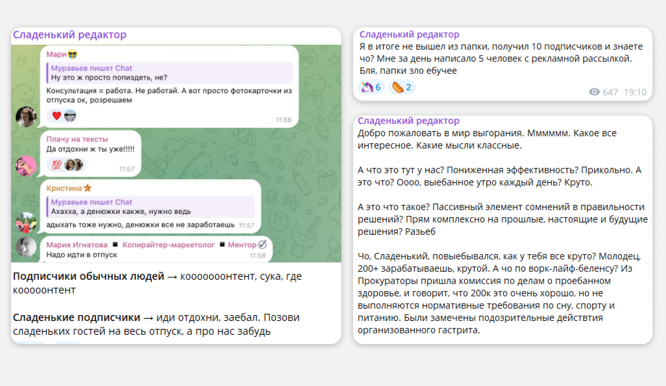Viewport: 666px width, 386px height.
Task: Click Кристина's avatar with red dress
Action: click(26, 222)
